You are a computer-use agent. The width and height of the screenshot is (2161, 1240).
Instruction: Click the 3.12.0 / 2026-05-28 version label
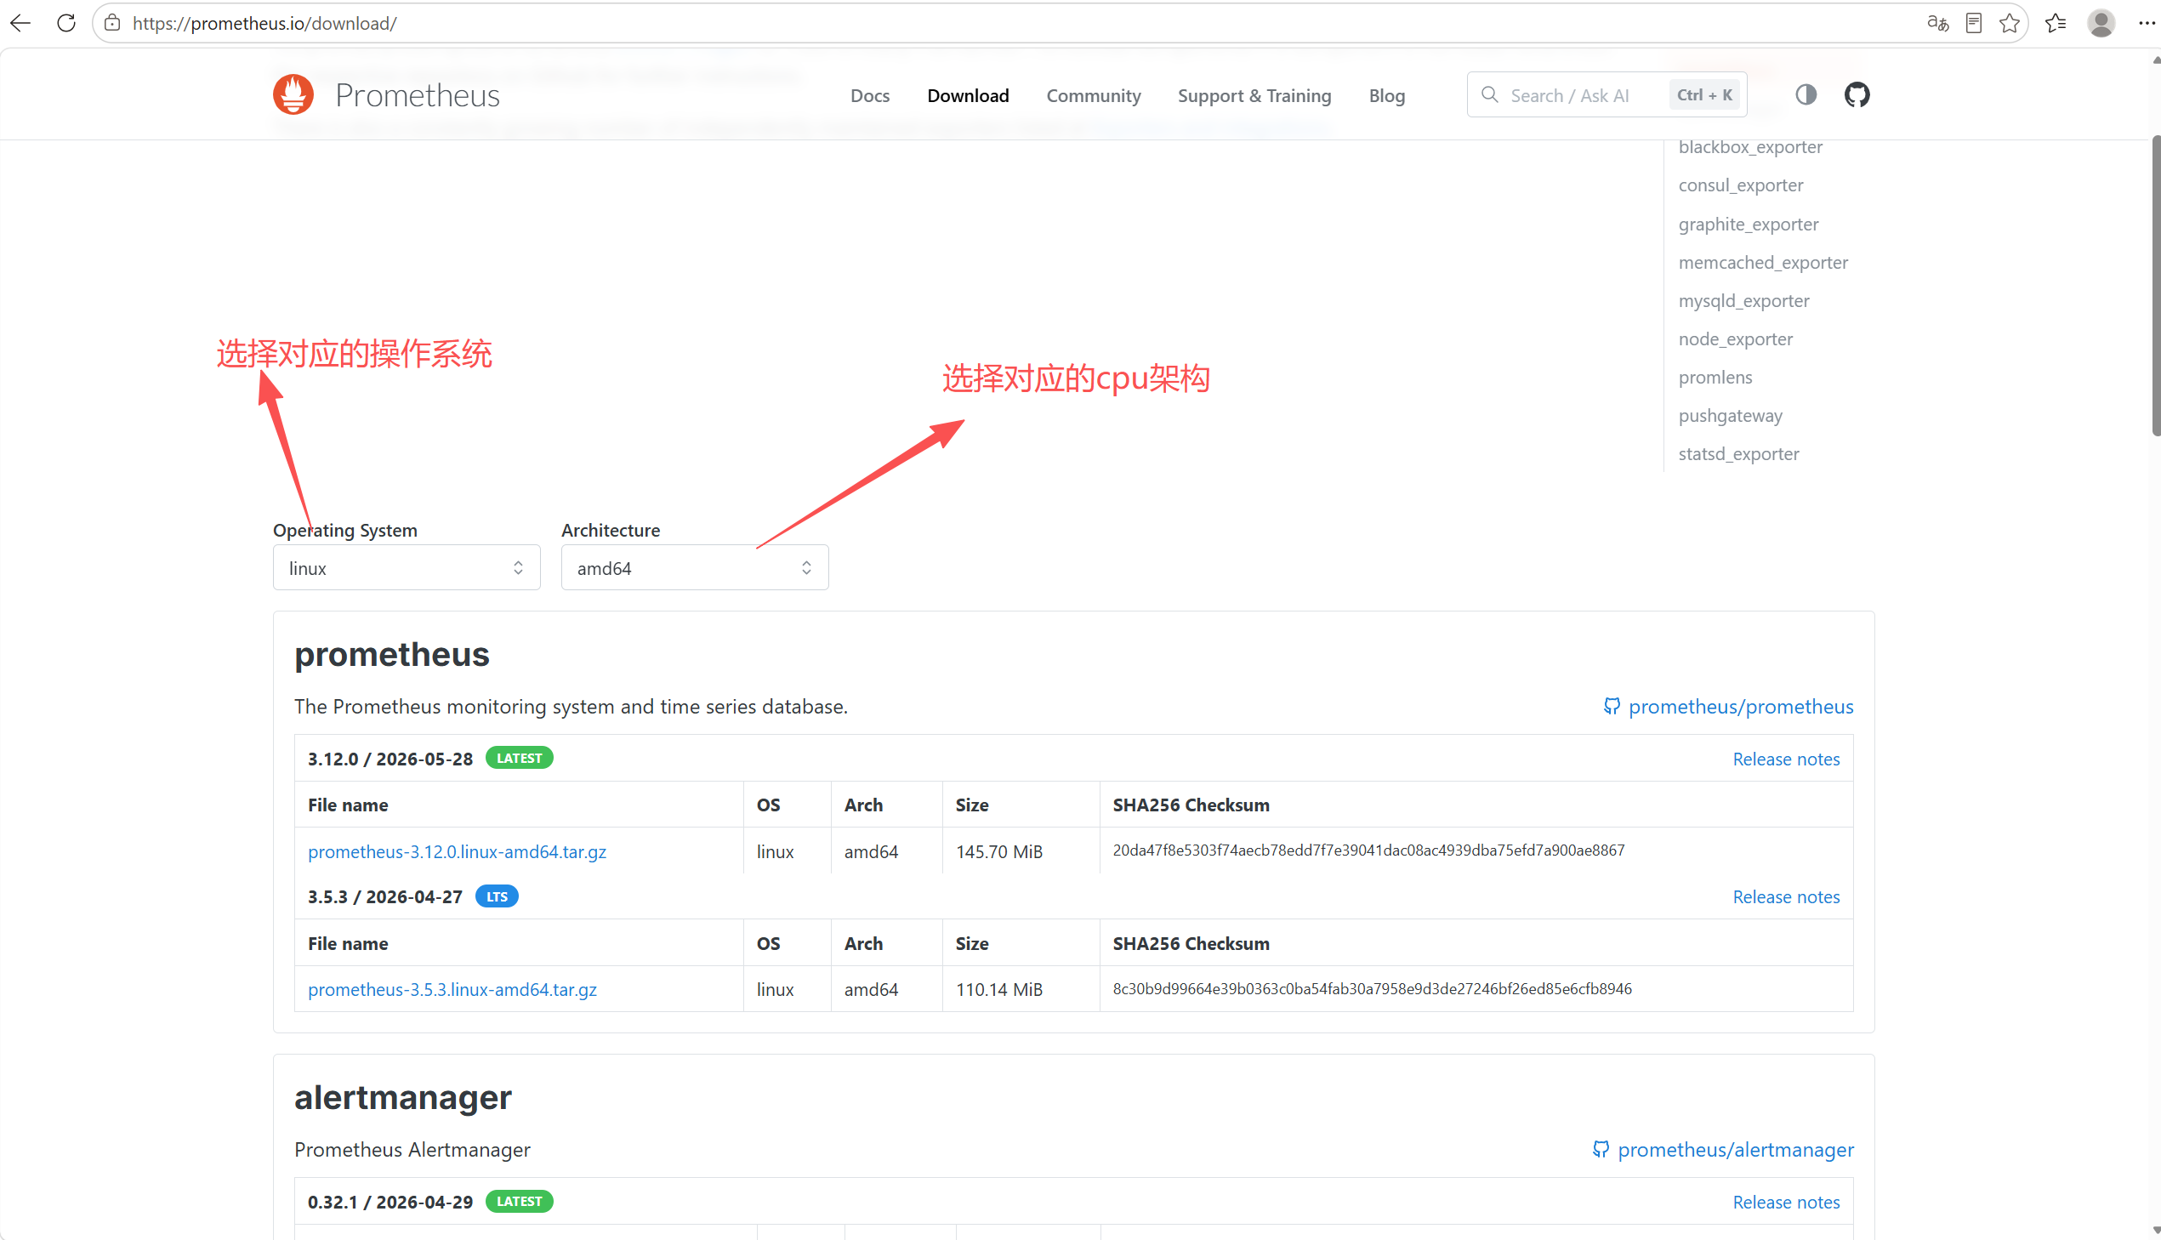tap(390, 759)
